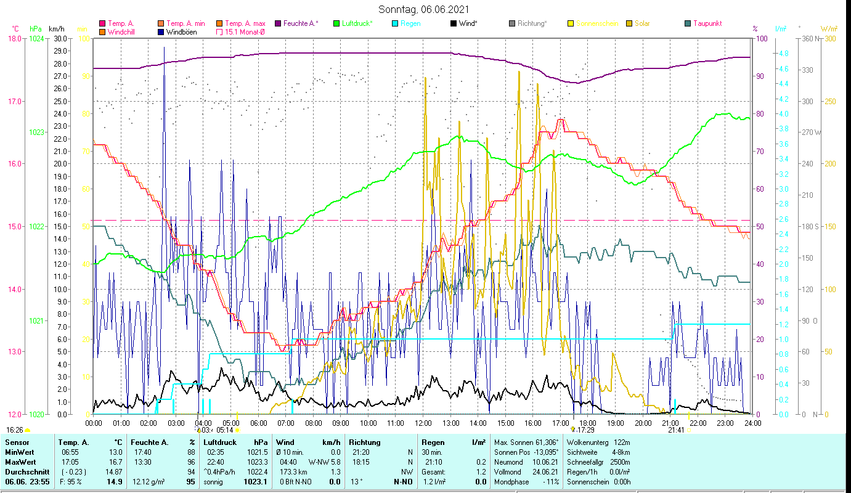Click the dark blue Windböen legend square
Image resolution: width=851 pixels, height=493 pixels.
161,32
